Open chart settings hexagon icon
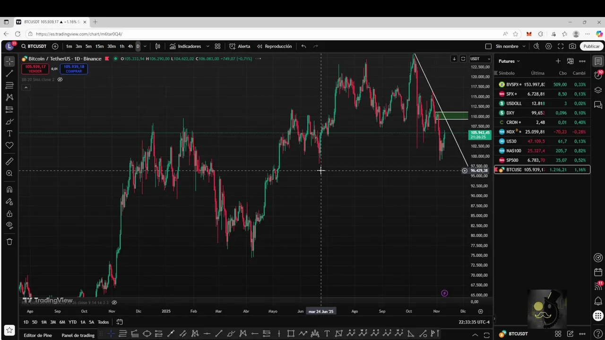 (x=549, y=46)
